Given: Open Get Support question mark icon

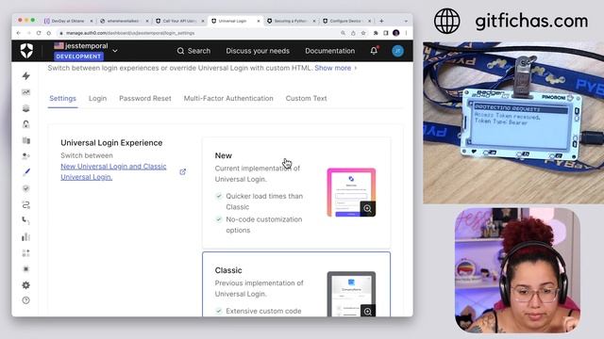Looking at the screenshot, I should pos(25,300).
